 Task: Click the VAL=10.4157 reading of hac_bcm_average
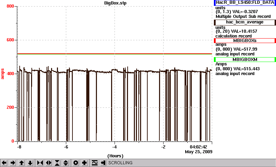click(245, 31)
